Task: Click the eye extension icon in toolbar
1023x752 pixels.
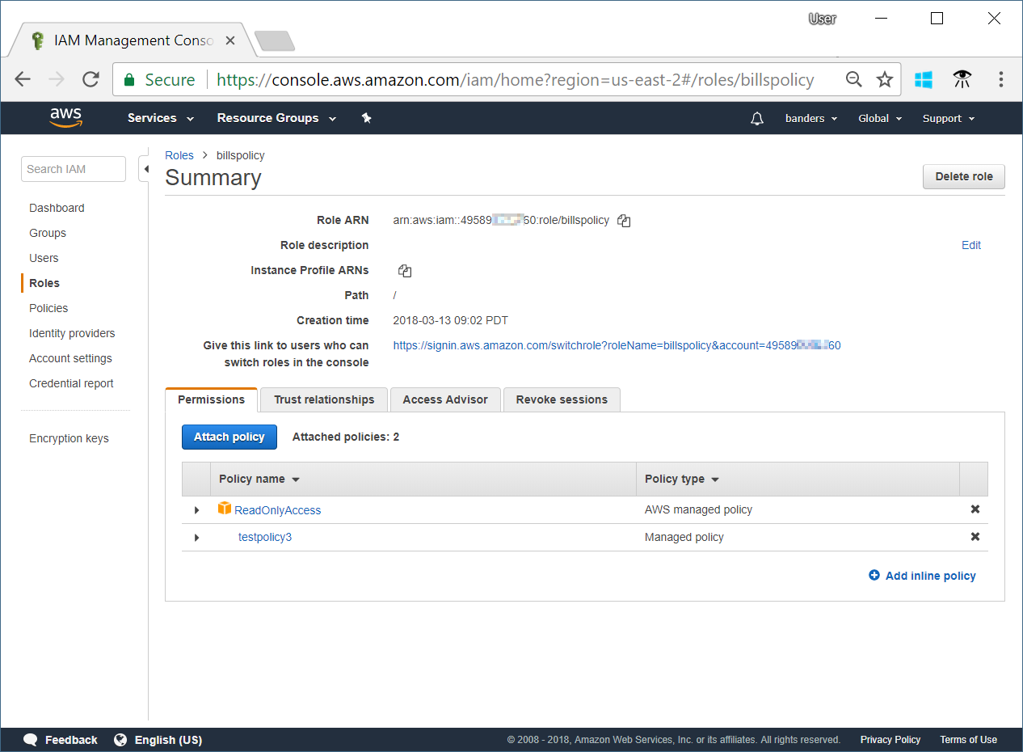Action: point(962,79)
